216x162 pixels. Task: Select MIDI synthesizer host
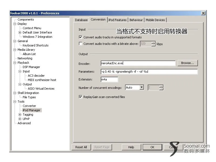(x=42, y=80)
